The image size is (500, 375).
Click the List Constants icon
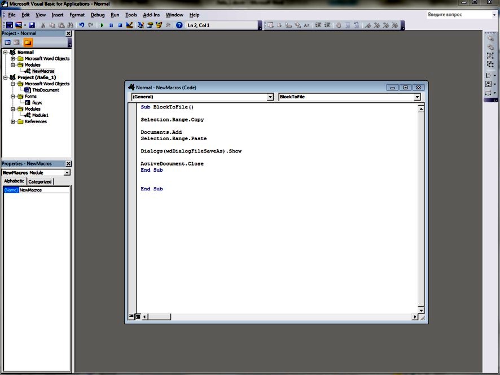279,25
